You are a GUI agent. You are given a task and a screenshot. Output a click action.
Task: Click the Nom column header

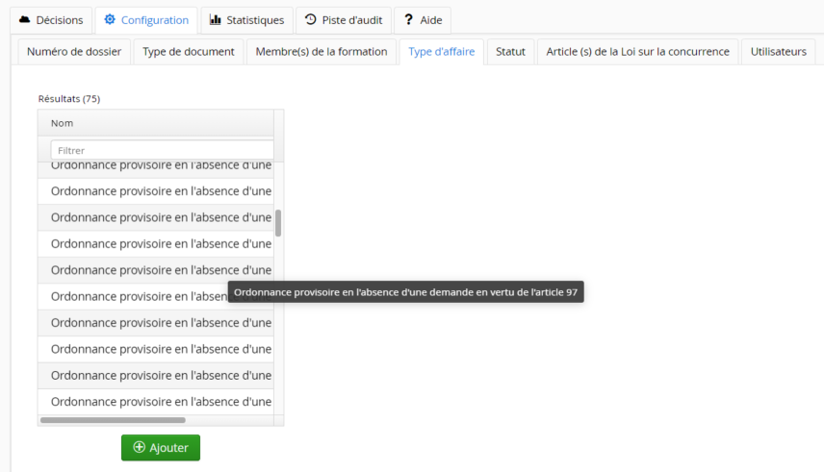(x=154, y=123)
